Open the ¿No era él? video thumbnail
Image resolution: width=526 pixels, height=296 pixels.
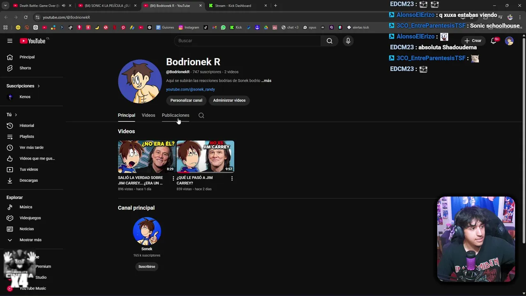147,157
